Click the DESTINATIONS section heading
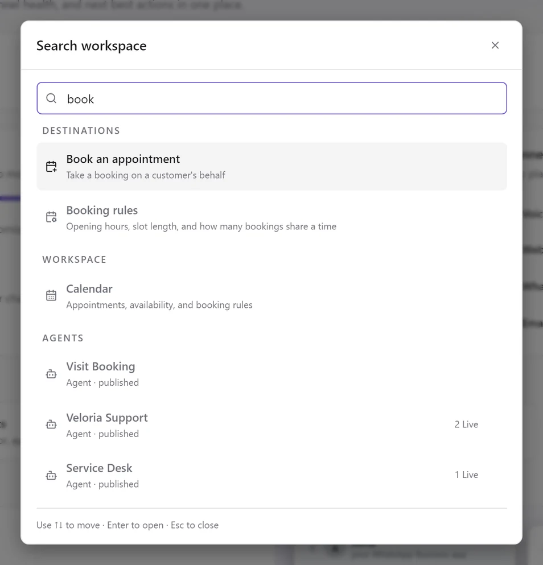This screenshot has width=543, height=565. point(81,131)
